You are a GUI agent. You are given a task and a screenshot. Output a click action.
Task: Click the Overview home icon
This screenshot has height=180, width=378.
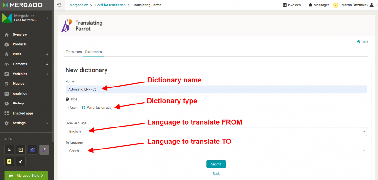(x=7, y=35)
